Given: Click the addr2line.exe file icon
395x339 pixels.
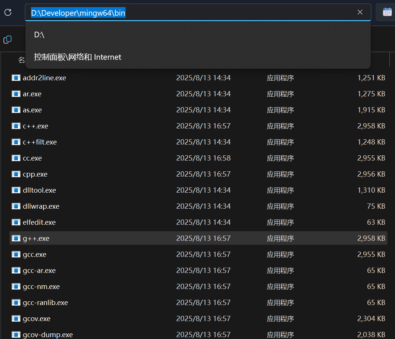Looking at the screenshot, I should coord(16,78).
